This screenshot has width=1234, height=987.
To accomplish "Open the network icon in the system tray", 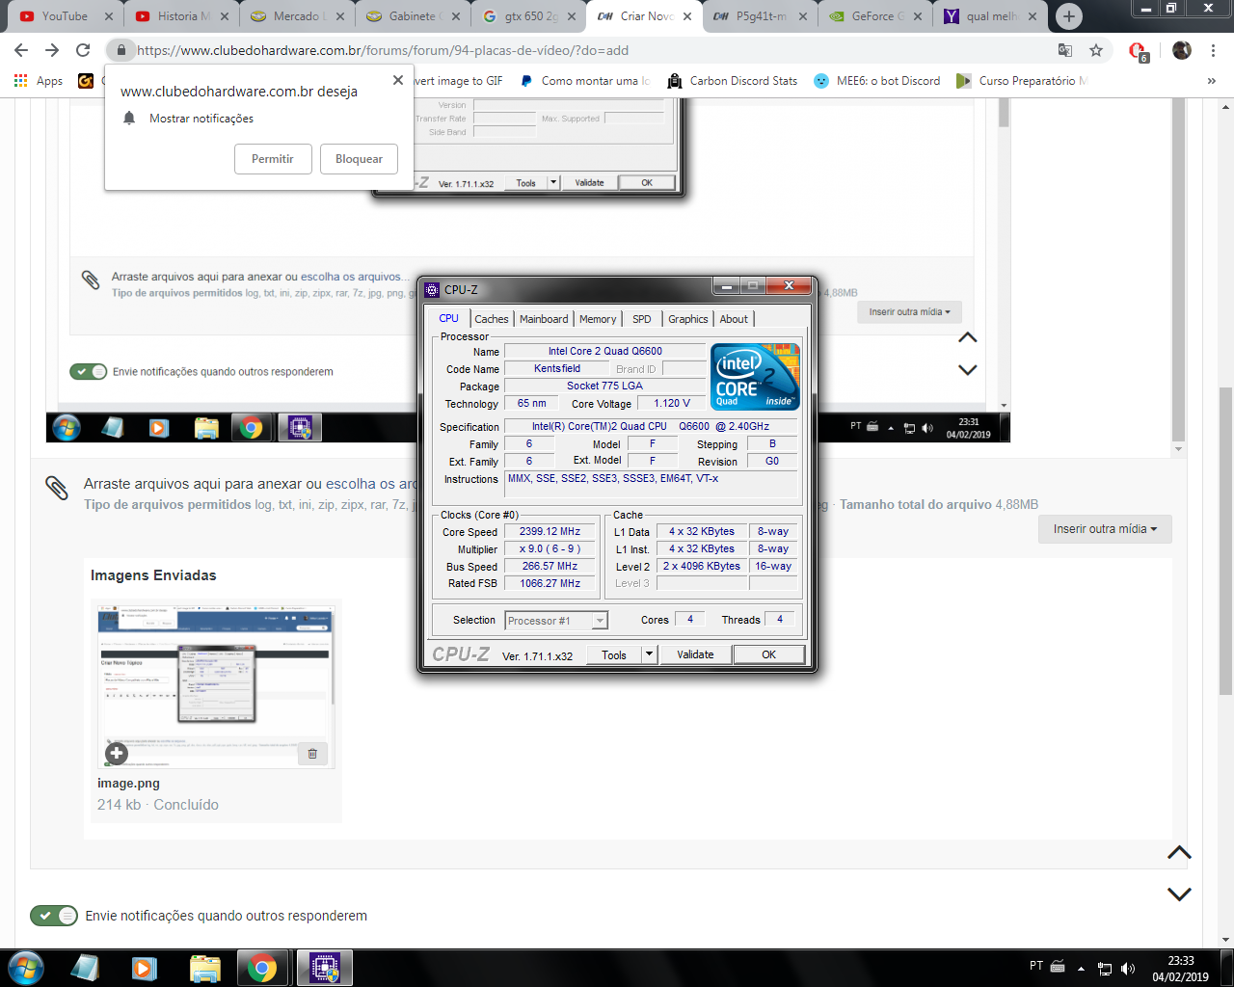I will [x=1105, y=968].
